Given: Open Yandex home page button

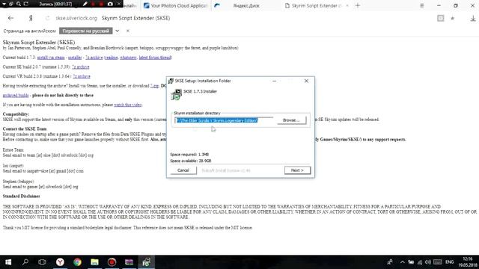Looking at the screenshot, I should pos(31,18).
